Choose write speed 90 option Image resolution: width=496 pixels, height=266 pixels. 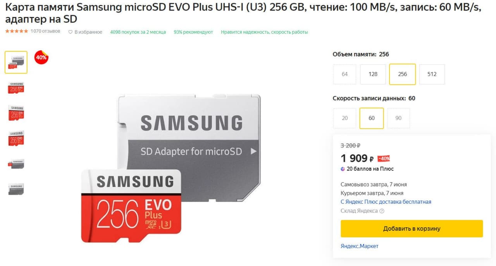pyautogui.click(x=398, y=118)
